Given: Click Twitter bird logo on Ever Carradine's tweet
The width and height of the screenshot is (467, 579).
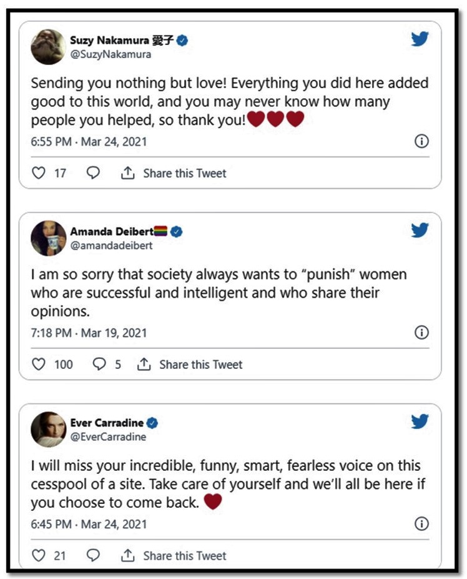Looking at the screenshot, I should (420, 421).
